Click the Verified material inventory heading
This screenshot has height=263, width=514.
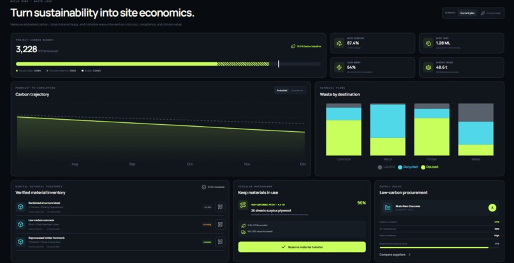(40, 192)
